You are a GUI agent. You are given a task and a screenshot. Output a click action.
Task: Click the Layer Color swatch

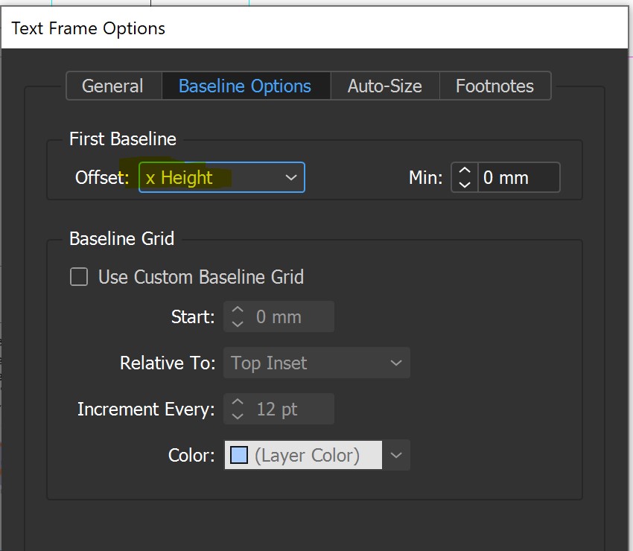point(239,455)
